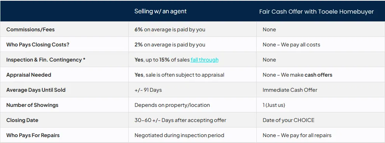
Task: Click the "Number of Showings" row label
Action: (x=32, y=105)
